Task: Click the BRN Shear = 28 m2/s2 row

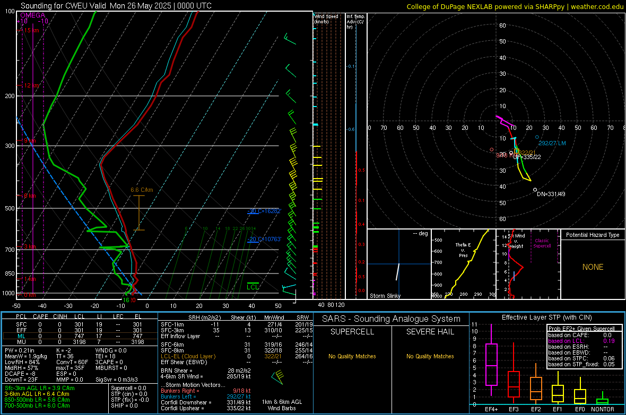Action: [x=206, y=370]
